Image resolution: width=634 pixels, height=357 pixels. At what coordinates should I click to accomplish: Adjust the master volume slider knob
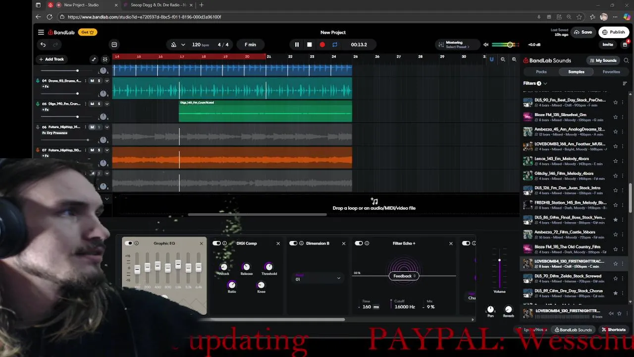[x=510, y=45]
